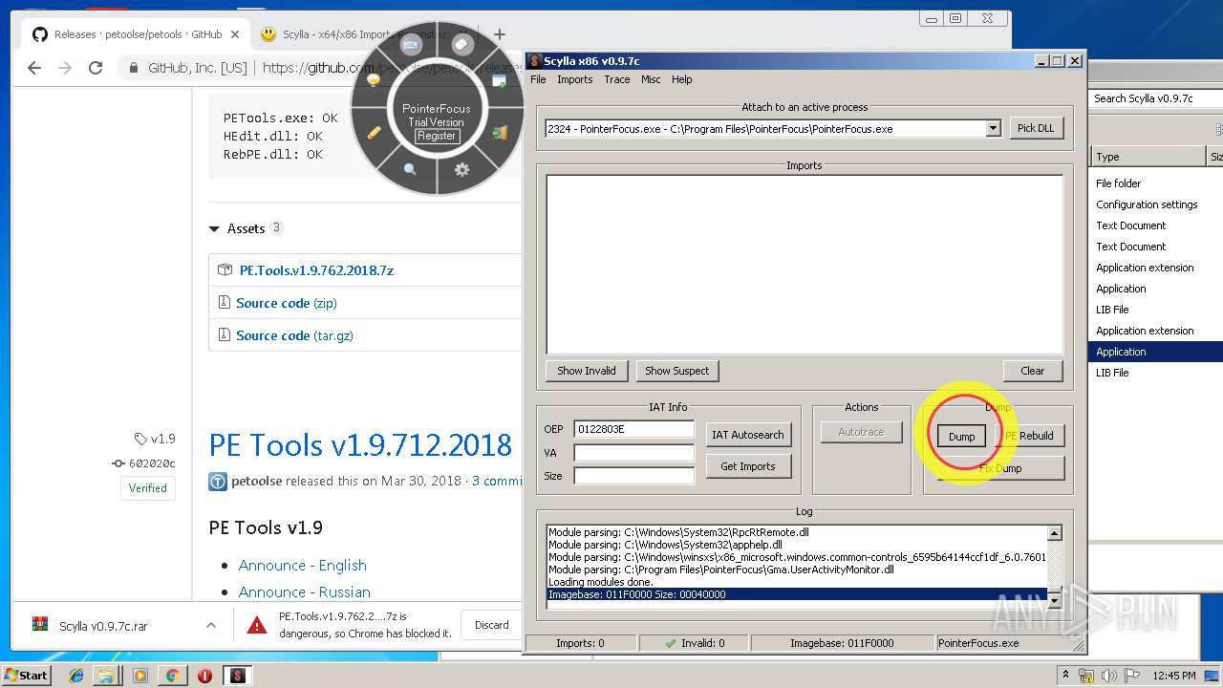
Task: Click the Clear button under Imports
Action: [1033, 371]
